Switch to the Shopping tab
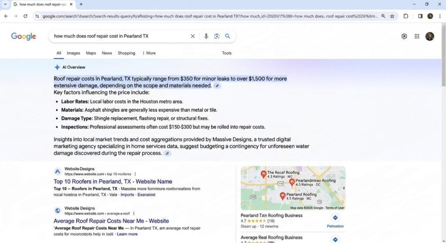The image size is (446, 243). tap(126, 53)
